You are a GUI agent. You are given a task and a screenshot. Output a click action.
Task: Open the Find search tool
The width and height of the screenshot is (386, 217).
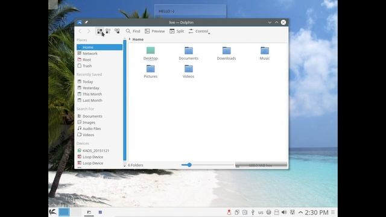click(133, 31)
